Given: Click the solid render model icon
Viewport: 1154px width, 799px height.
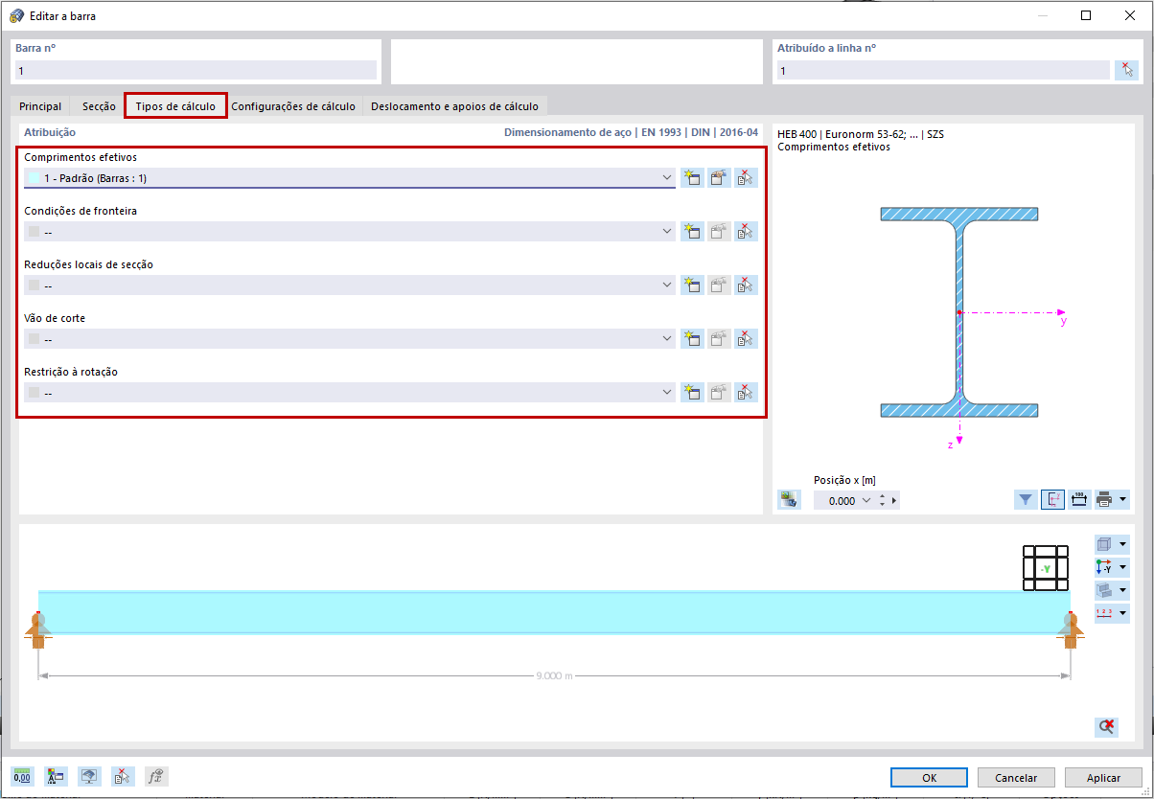Looking at the screenshot, I should tap(1104, 590).
